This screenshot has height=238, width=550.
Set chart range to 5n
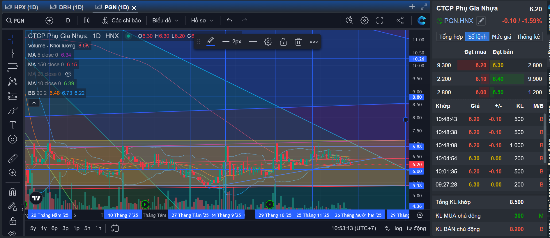pyautogui.click(x=87, y=228)
